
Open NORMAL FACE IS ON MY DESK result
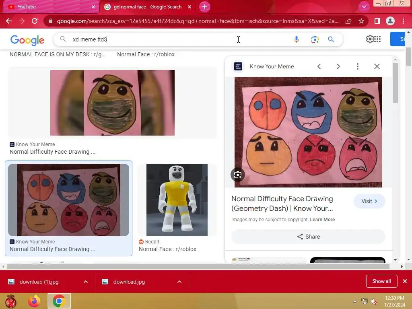(x=58, y=54)
